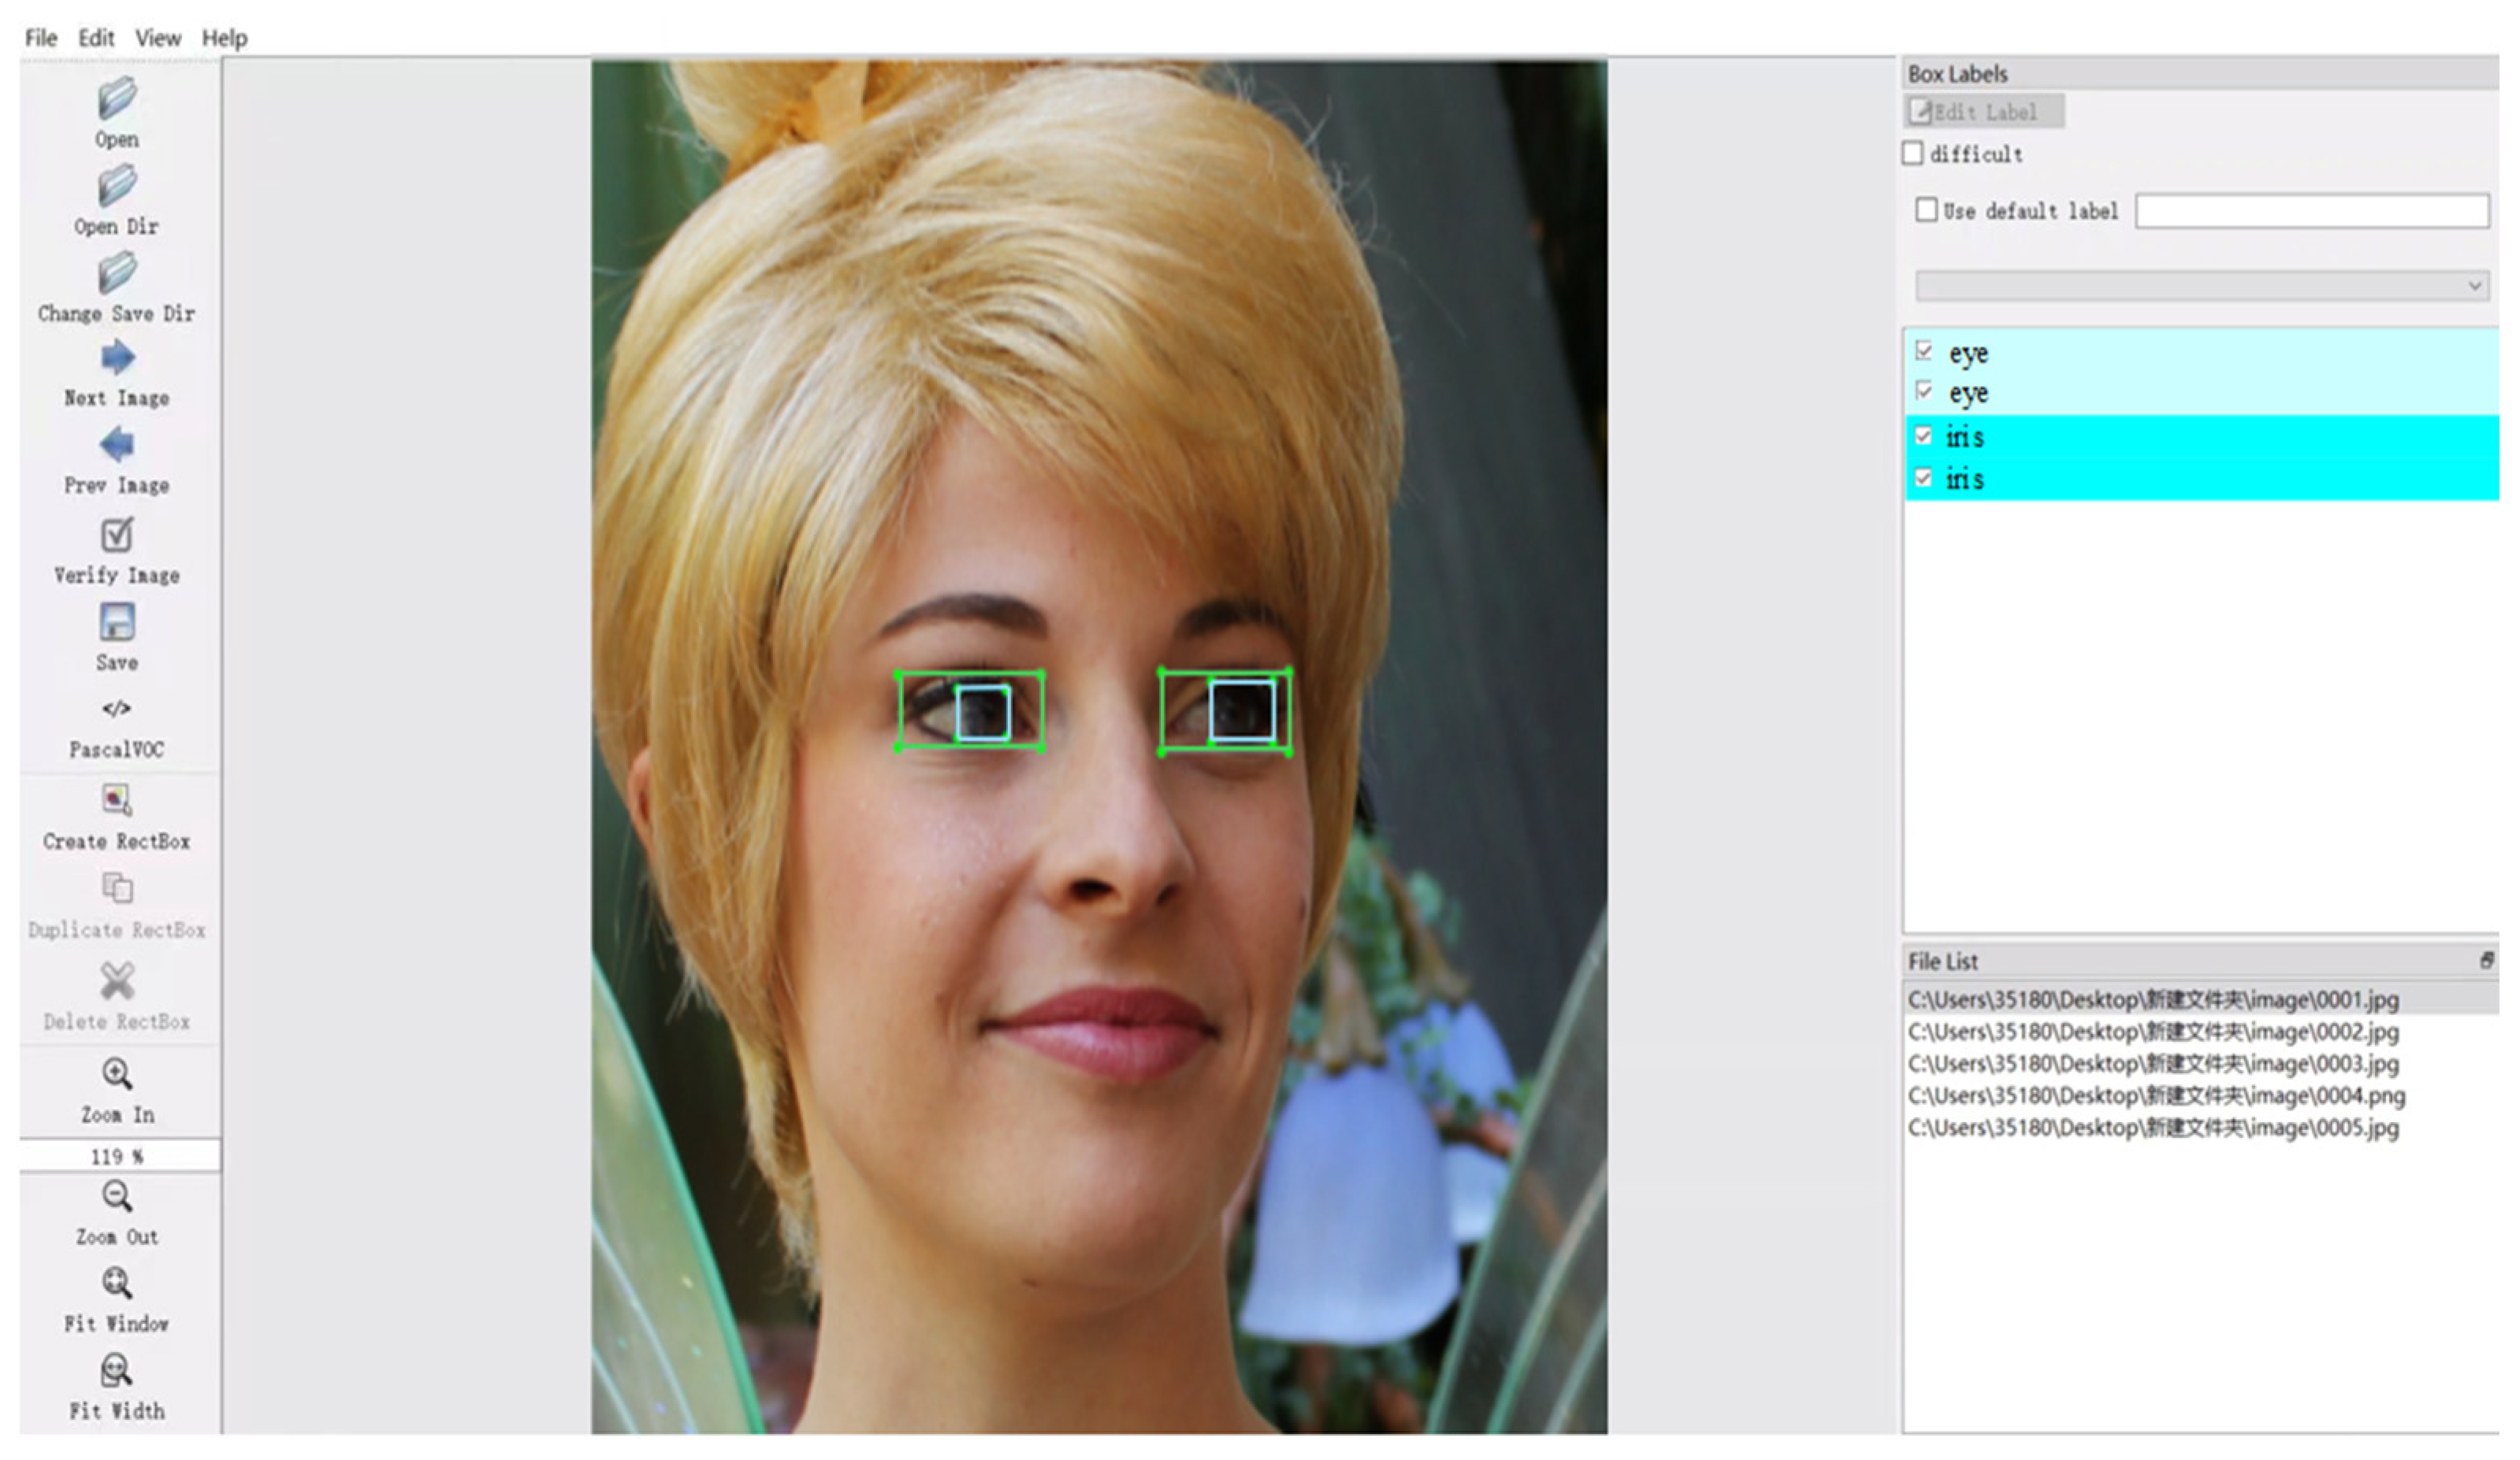Click the Open Dir folder icon
The height and width of the screenshot is (1460, 2520).
point(117,186)
